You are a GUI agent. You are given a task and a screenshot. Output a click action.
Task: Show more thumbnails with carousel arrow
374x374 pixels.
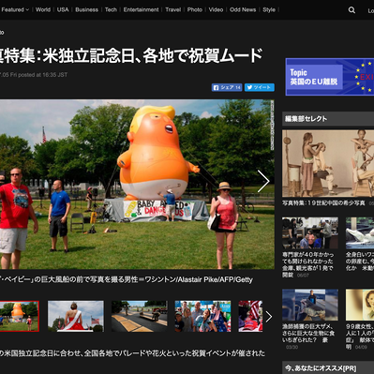[269, 317]
